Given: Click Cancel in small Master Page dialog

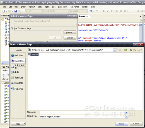Looking at the screenshot, I should tap(70, 38).
